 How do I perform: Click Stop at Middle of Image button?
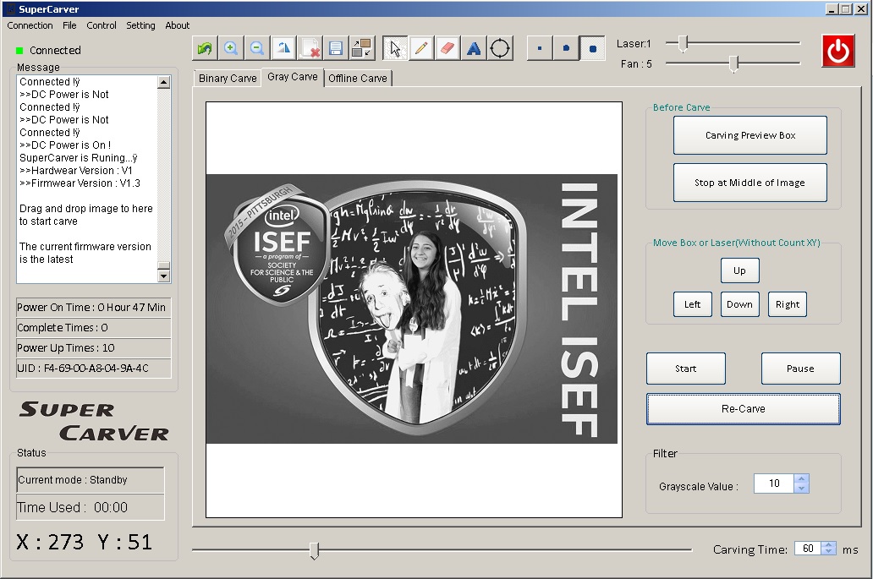pos(750,183)
